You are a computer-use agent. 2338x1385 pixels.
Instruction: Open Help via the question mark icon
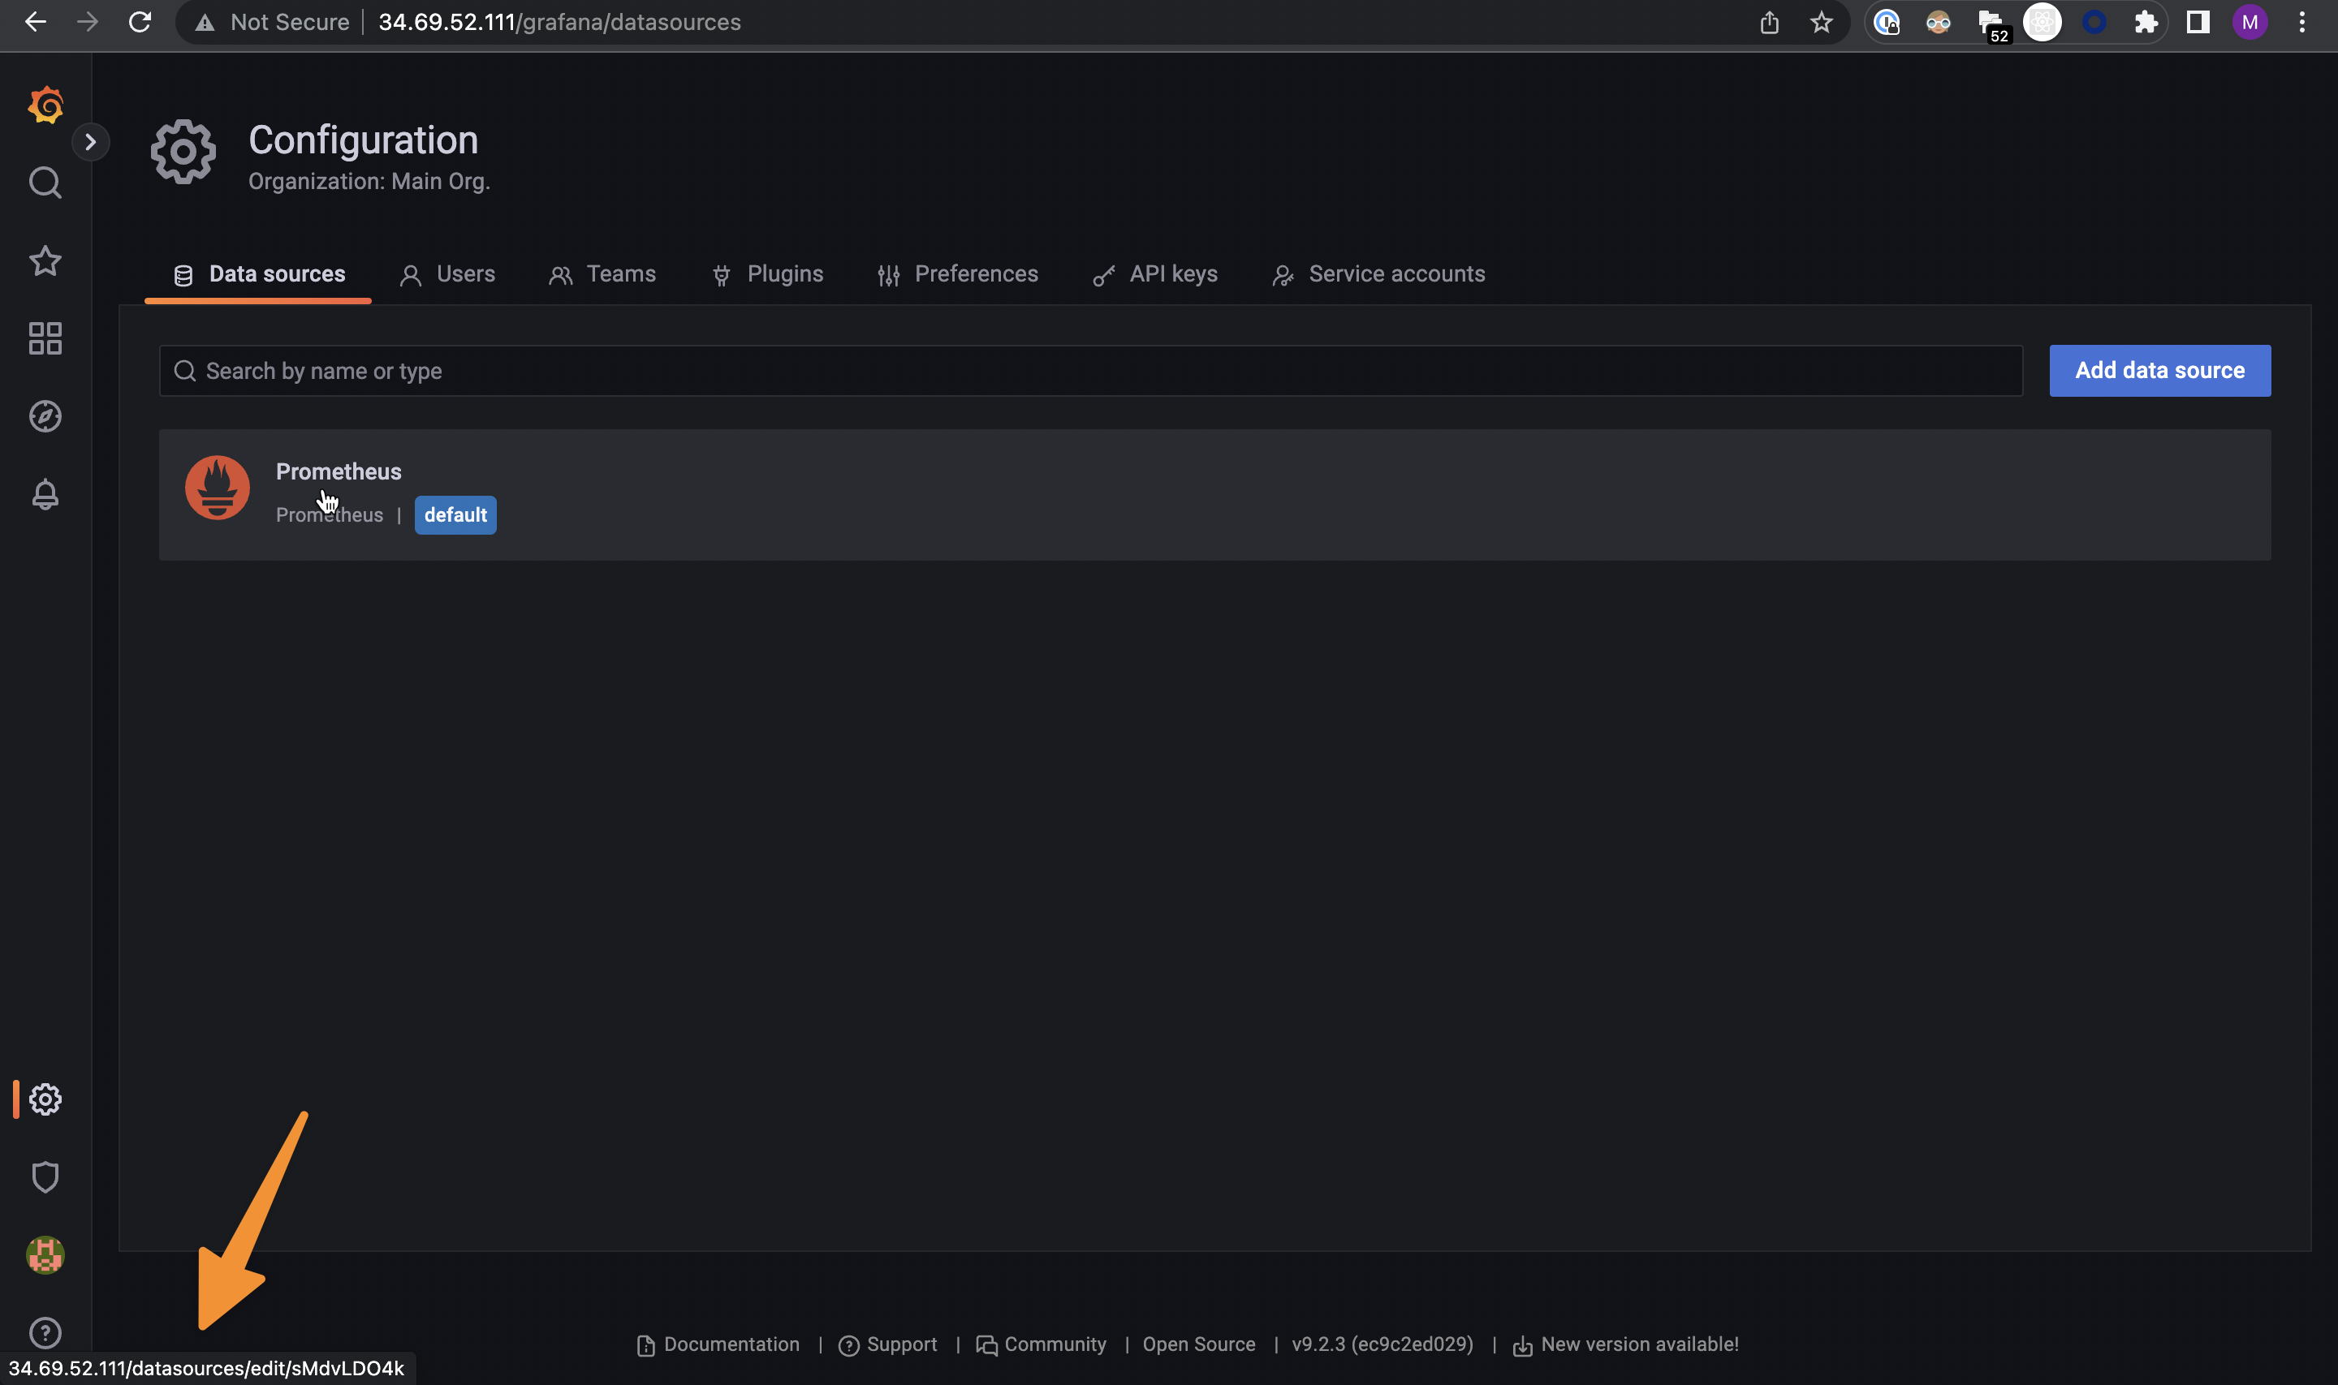pos(44,1333)
